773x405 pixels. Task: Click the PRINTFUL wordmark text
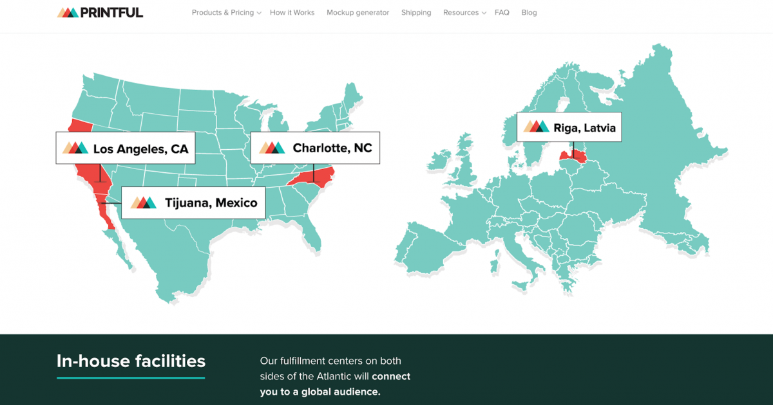112,12
